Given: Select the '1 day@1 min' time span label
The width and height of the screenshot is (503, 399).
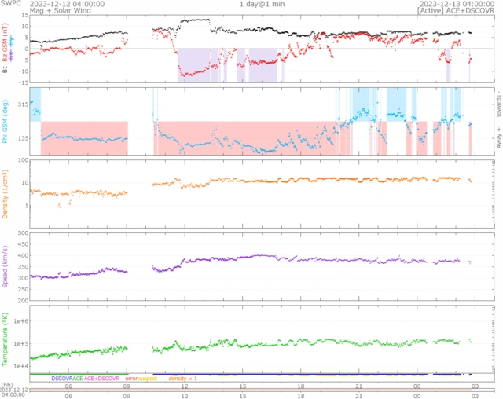Looking at the screenshot, I should pyautogui.click(x=262, y=4).
